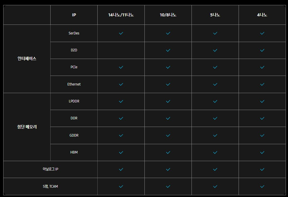Image resolution: width=288 pixels, height=197 pixels.
Task: Select the 첨단 메모리 category cell
Action: 27,127
